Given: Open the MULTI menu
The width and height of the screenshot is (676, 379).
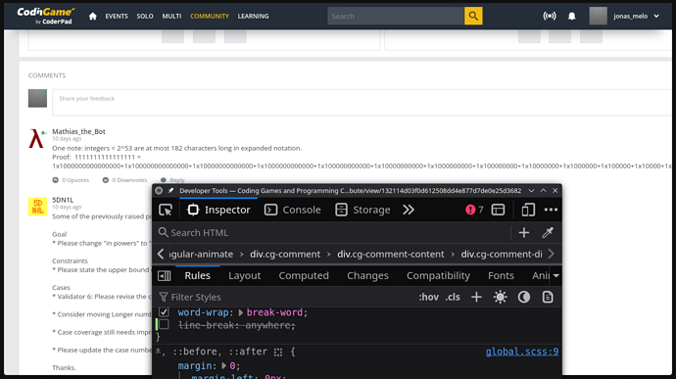Looking at the screenshot, I should click(x=171, y=17).
